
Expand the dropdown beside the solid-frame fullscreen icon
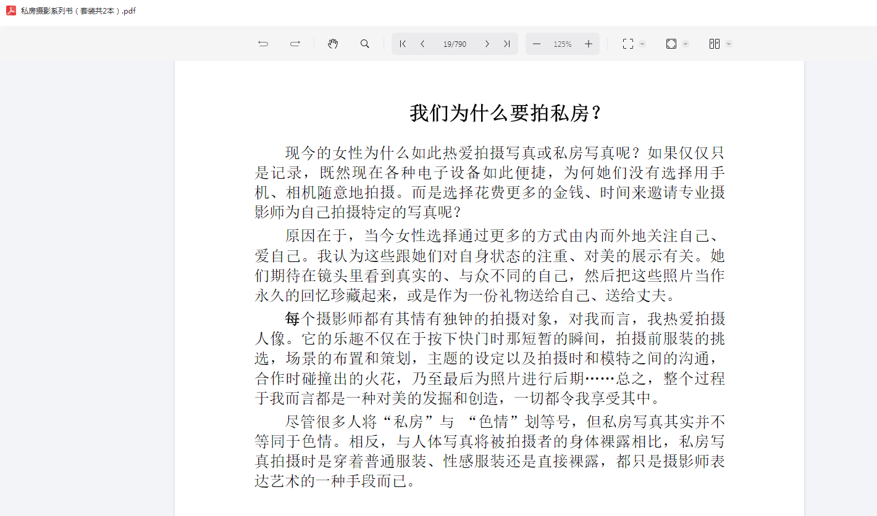[686, 44]
